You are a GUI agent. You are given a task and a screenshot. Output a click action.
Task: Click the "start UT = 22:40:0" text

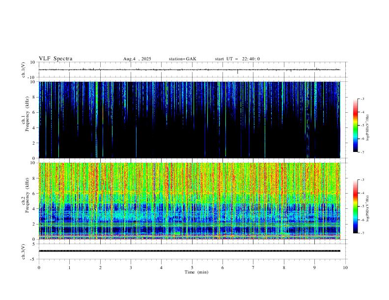[237, 59]
